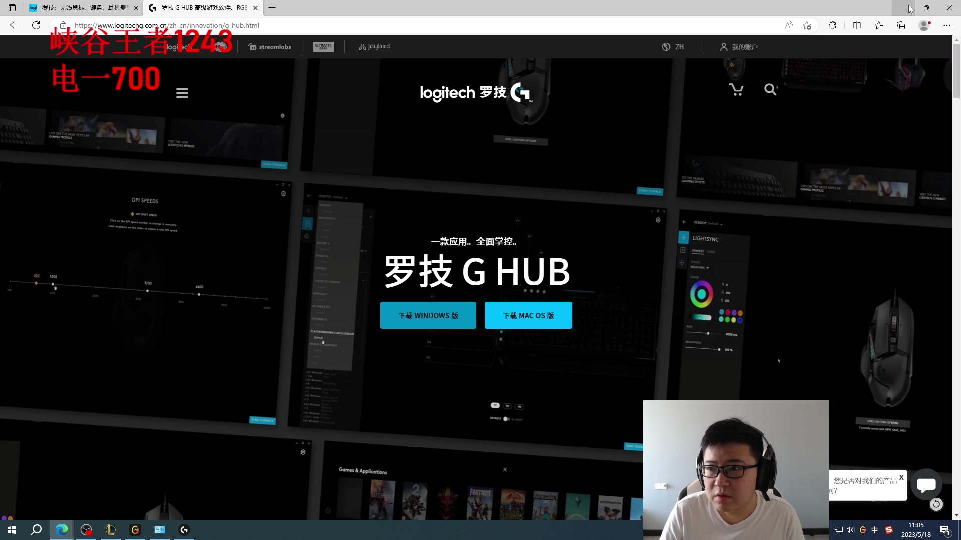Open browser collections
Viewport: 961px width, 540px height.
click(x=901, y=25)
